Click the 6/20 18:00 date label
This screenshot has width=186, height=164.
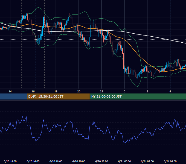(x=56, y=161)
